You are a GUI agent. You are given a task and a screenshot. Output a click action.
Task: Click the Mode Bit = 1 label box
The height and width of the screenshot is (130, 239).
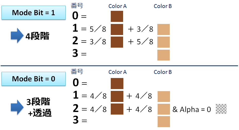(x=33, y=13)
